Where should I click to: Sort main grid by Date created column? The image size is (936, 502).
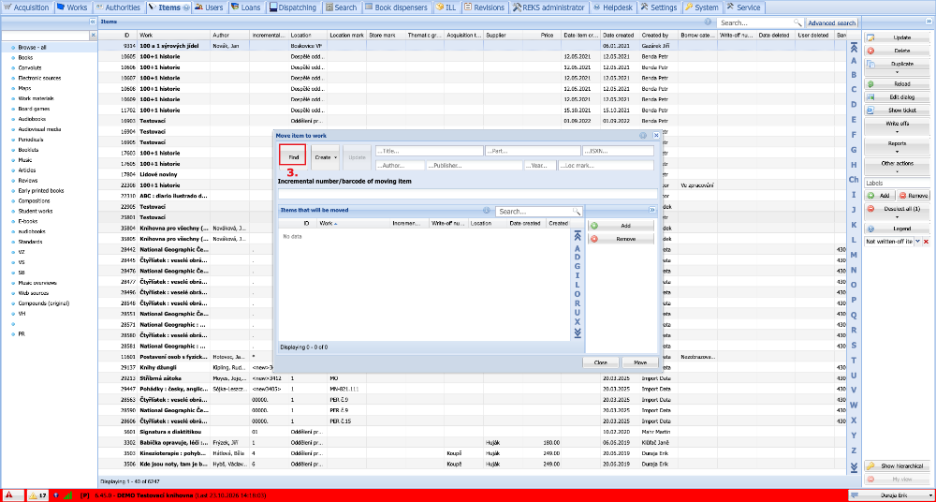[620, 36]
